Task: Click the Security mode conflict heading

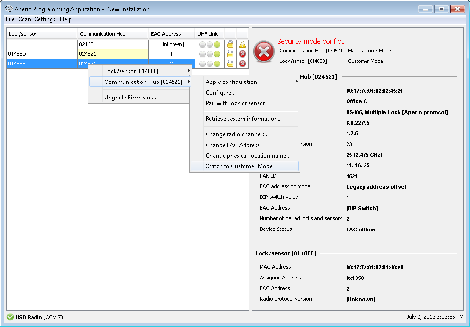Action: 310,41
